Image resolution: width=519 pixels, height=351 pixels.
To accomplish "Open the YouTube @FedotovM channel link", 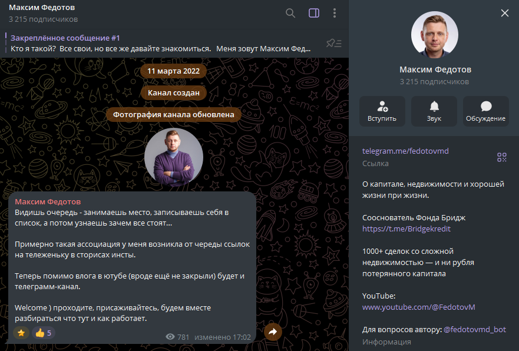I will coord(419,307).
